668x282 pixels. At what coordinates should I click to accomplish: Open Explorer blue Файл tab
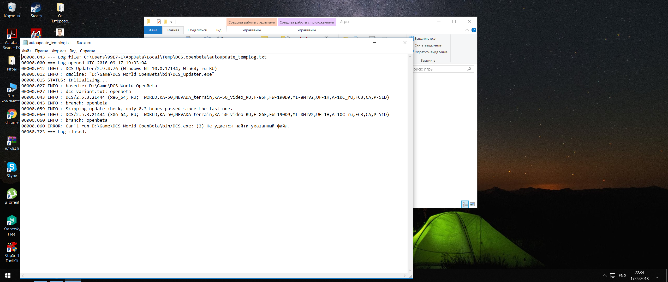click(x=153, y=30)
